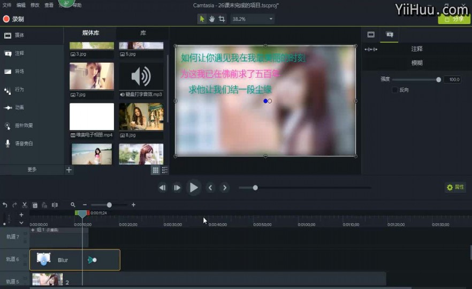
Task: Click the Play button
Action: pyautogui.click(x=194, y=187)
